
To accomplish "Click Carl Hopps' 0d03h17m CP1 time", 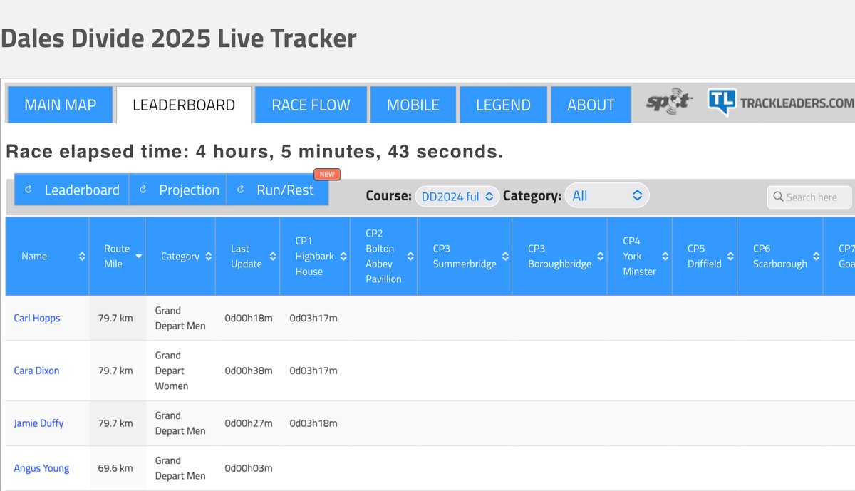I will (313, 318).
